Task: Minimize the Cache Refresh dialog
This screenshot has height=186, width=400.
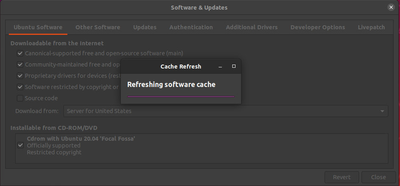Action: pyautogui.click(x=220, y=67)
